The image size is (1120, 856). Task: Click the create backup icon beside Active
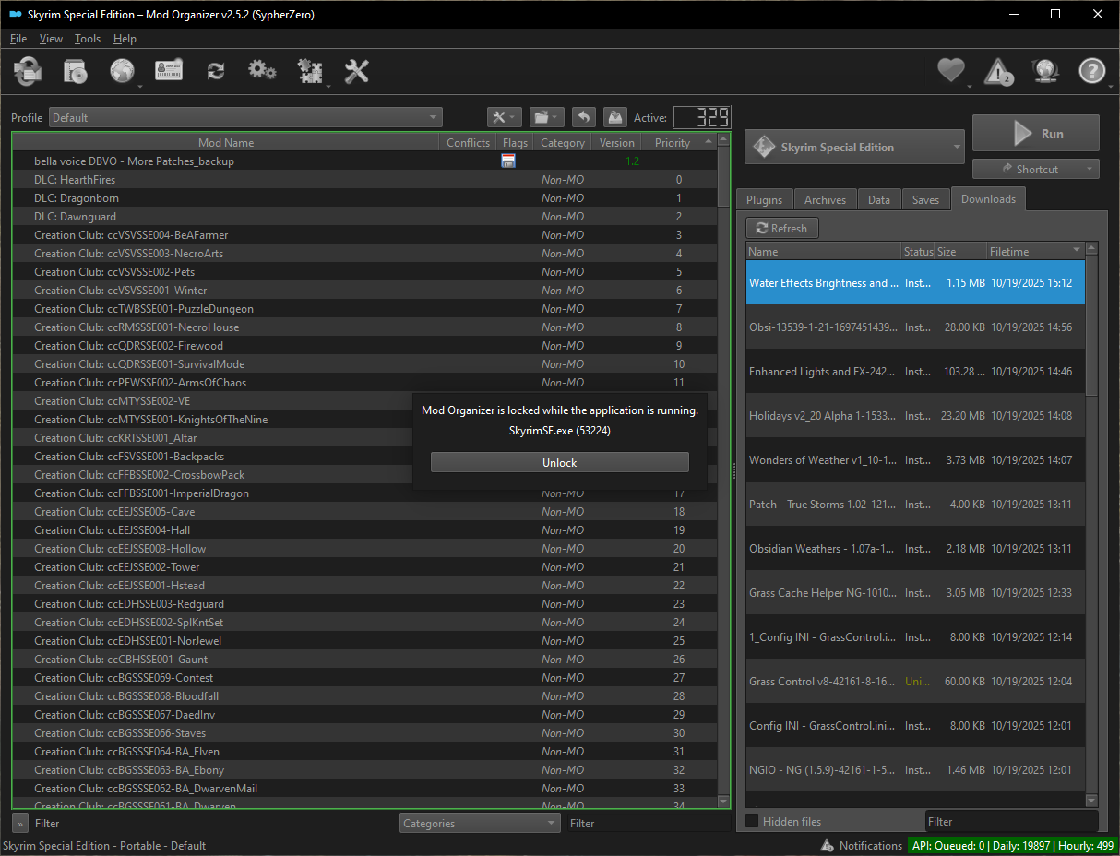pyautogui.click(x=615, y=117)
